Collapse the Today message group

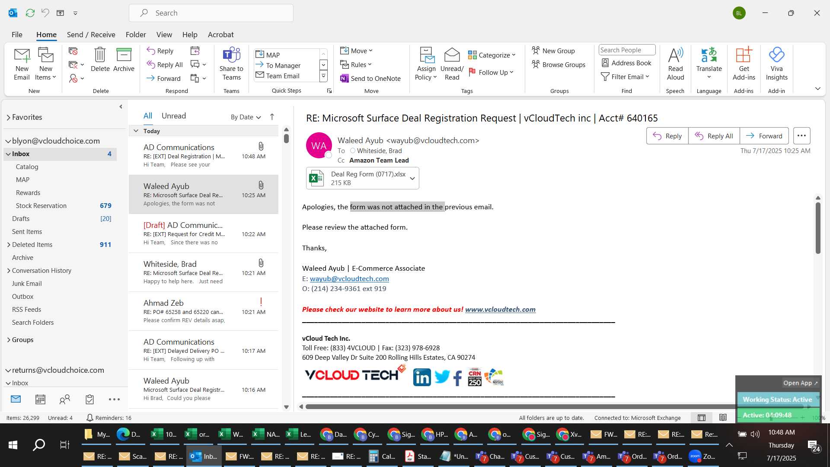136,131
